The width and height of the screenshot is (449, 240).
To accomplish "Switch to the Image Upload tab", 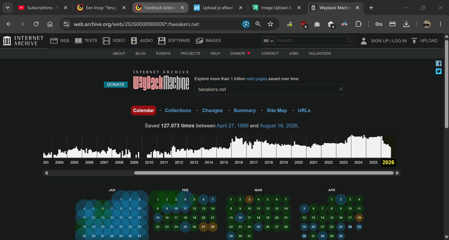I will click(277, 8).
